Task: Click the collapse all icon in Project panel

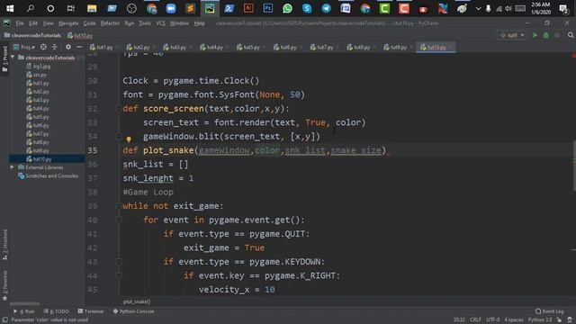Action: [54, 47]
